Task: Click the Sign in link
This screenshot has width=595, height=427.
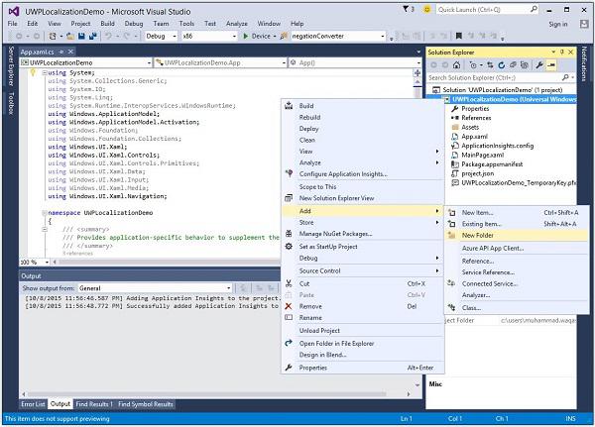Action: click(x=558, y=23)
